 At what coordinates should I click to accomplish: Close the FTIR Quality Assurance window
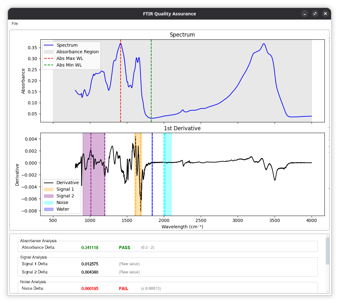[x=325, y=14]
